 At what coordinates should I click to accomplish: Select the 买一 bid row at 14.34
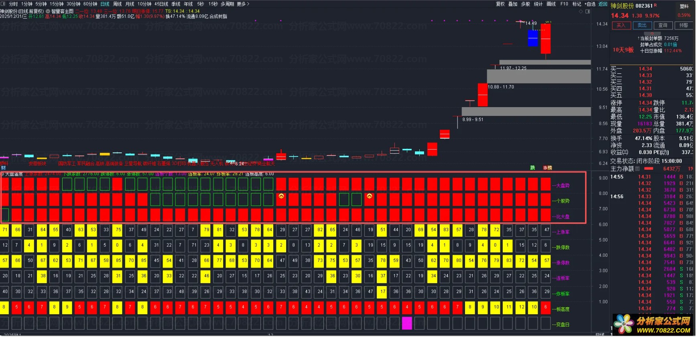(x=652, y=69)
